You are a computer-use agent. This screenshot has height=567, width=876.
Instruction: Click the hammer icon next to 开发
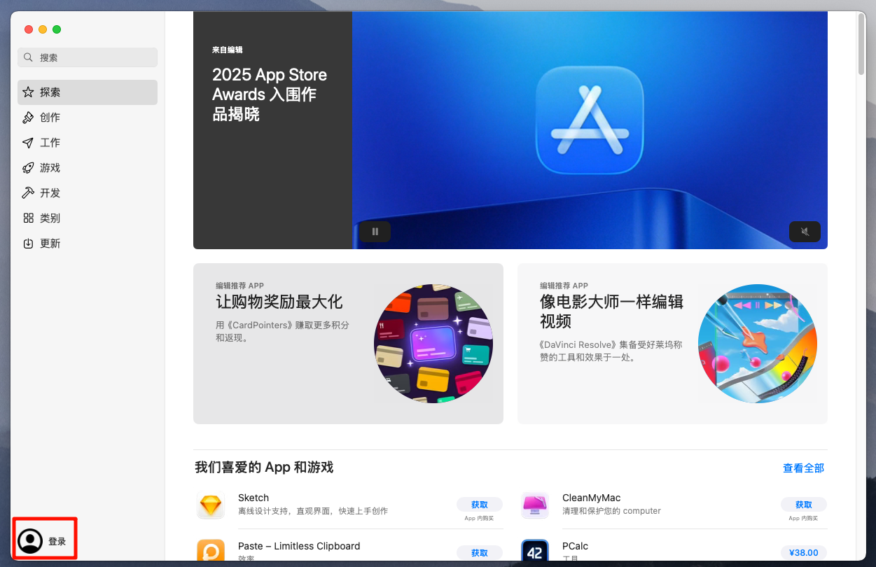pos(28,193)
